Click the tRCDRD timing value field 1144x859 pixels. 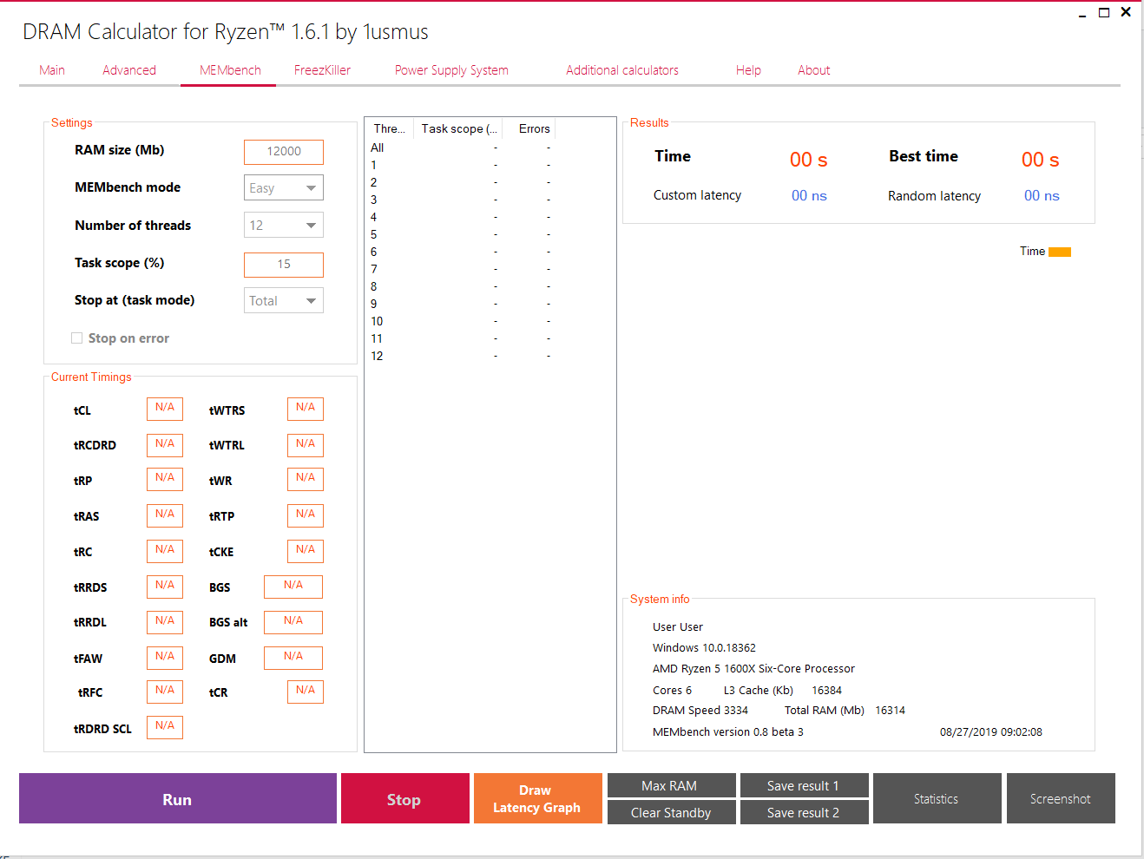click(x=165, y=445)
